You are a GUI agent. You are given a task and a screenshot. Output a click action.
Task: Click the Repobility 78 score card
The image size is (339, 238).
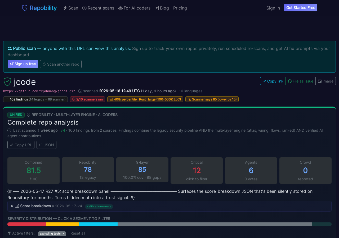click(88, 170)
